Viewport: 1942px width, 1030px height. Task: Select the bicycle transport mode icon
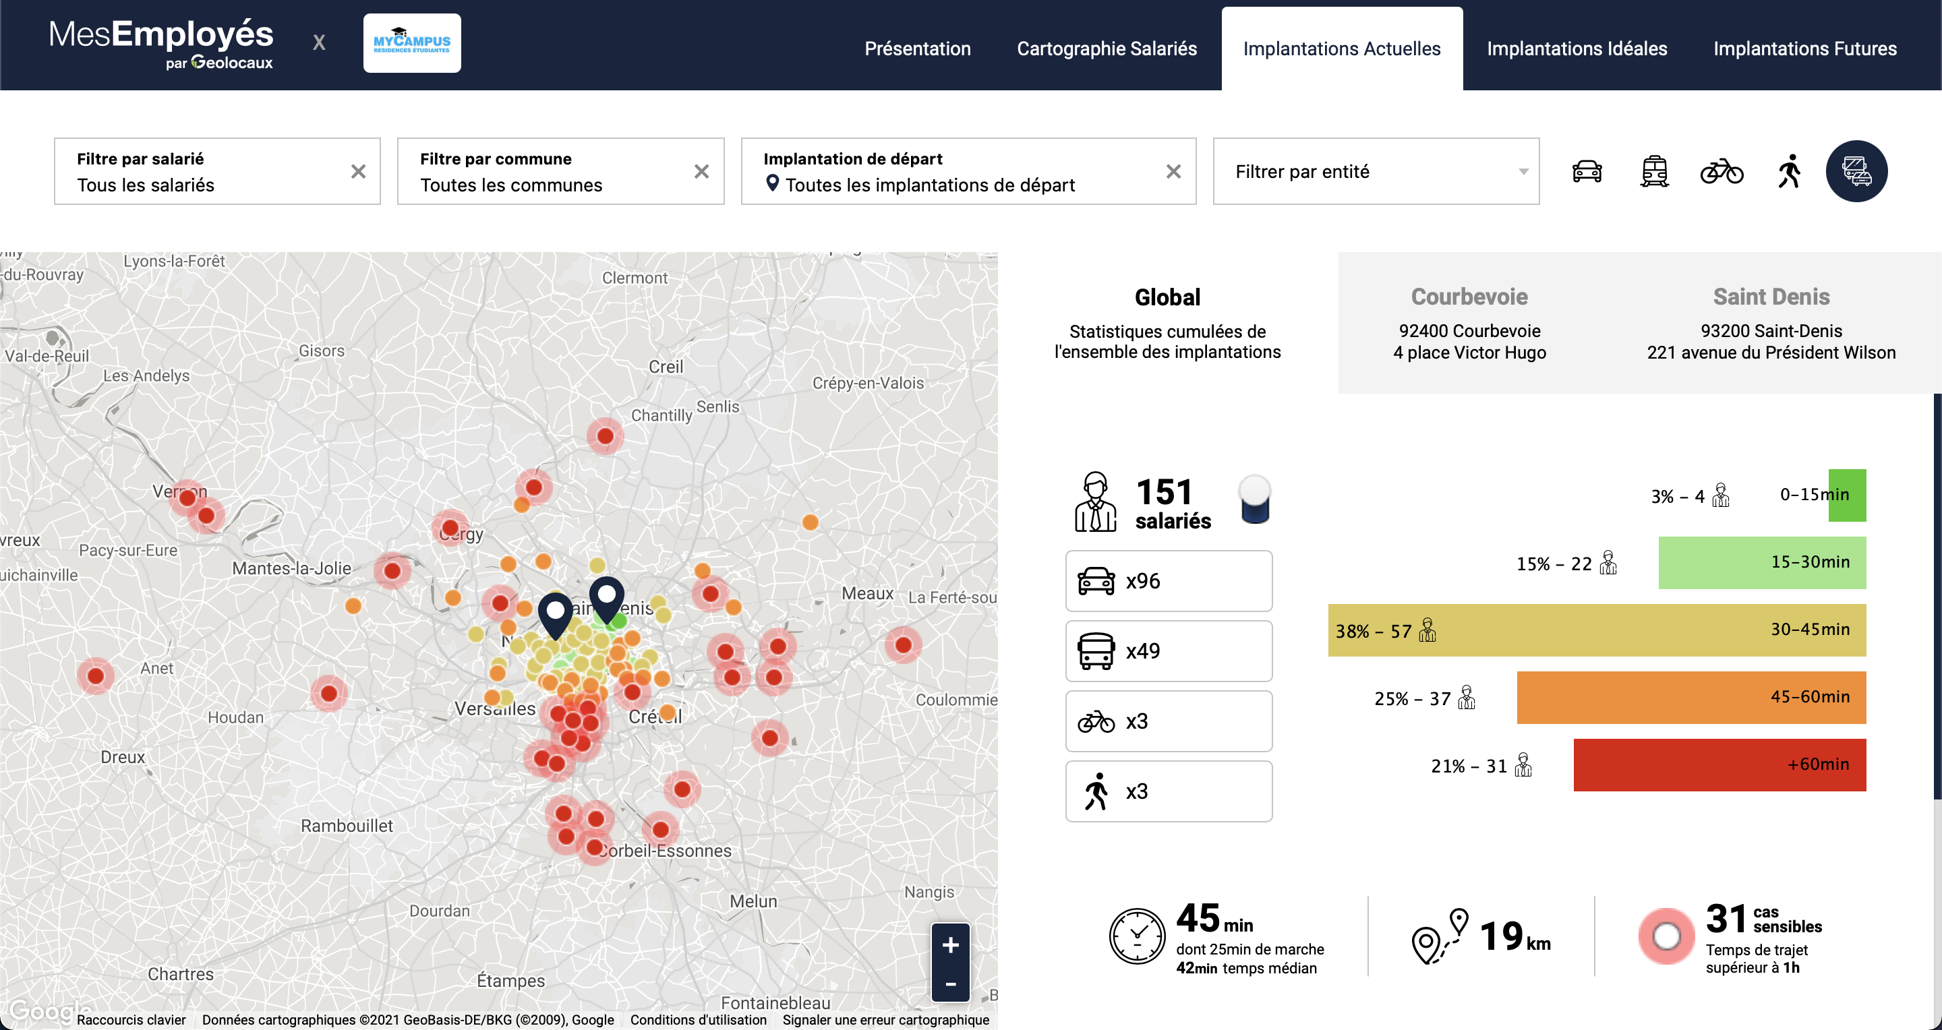tap(1721, 172)
